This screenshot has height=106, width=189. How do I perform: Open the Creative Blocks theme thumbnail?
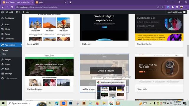(x=159, y=27)
